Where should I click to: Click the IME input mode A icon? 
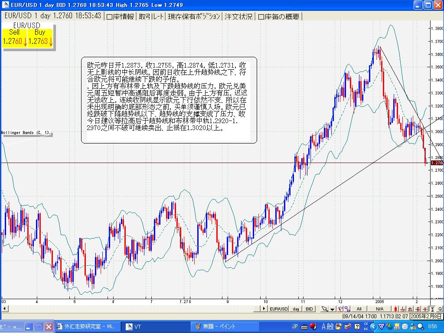point(323,326)
